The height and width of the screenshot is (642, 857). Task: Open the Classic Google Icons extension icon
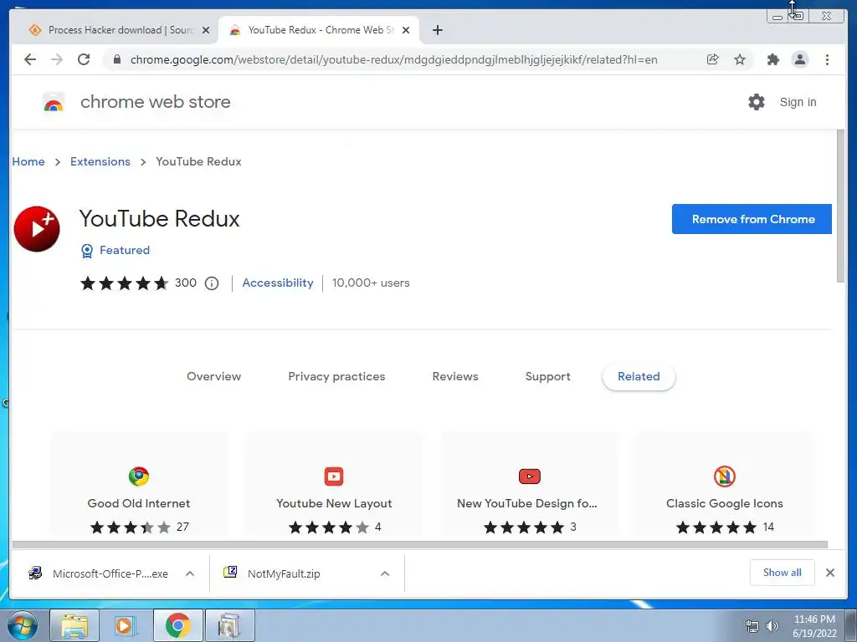(724, 476)
